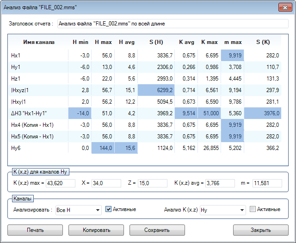Click the S (H) column header
Screen dimensions: 296x243
point(155,42)
